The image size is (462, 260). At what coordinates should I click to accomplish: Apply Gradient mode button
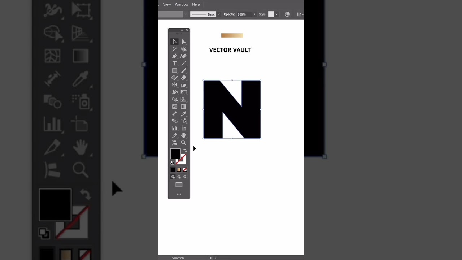pos(179,170)
